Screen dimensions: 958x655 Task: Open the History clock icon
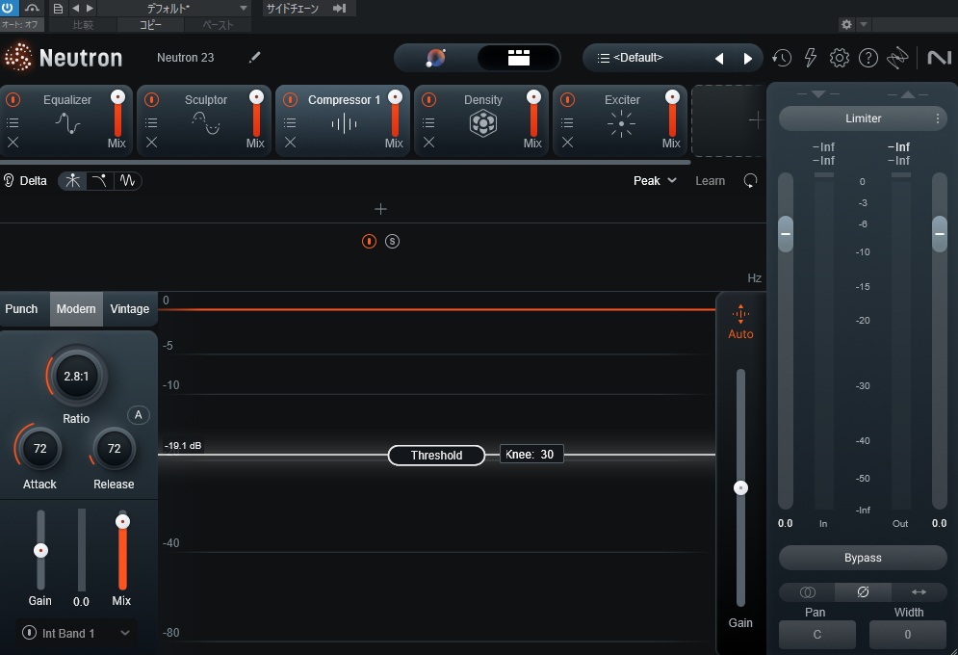tap(782, 58)
